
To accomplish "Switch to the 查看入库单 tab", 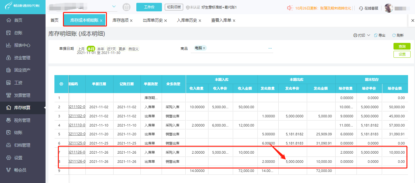I will (221, 21).
